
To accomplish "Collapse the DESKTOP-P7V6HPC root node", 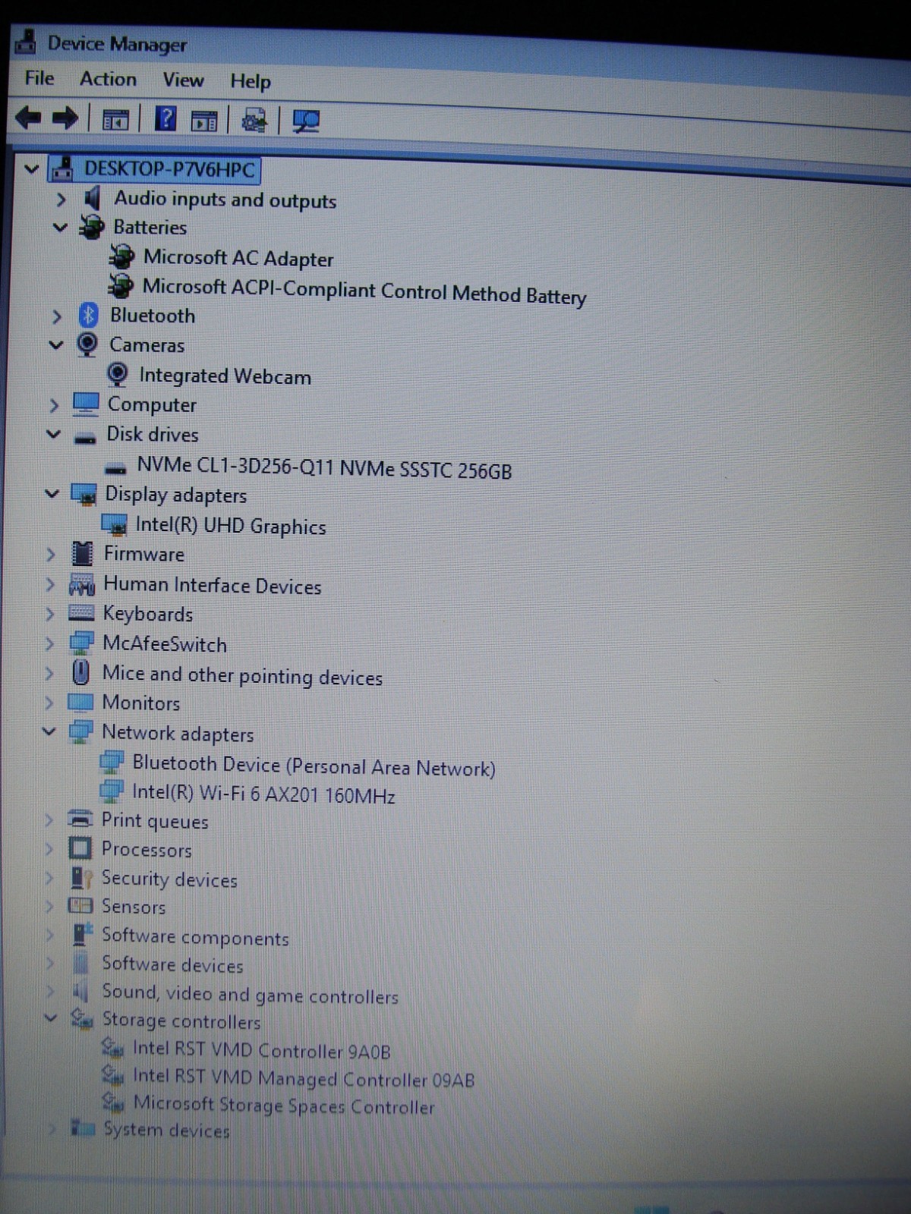I will tap(31, 168).
